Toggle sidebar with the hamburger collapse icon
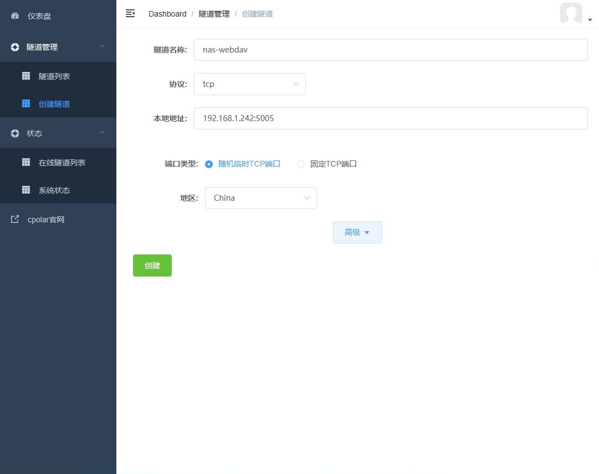The width and height of the screenshot is (599, 474). click(130, 14)
